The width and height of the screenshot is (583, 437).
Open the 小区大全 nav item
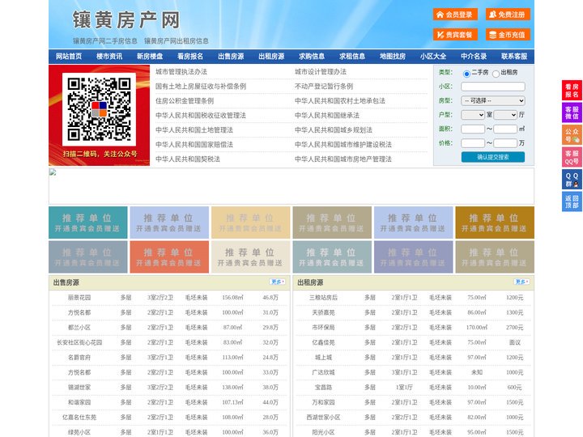click(x=433, y=57)
